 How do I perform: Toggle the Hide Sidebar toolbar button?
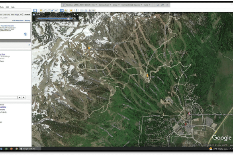pos(35,10)
